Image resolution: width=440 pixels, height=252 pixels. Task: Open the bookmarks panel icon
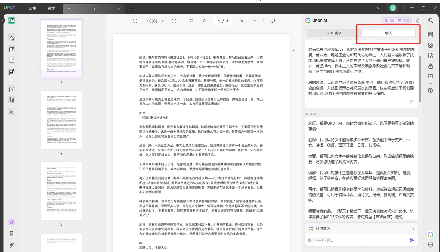tap(11, 233)
